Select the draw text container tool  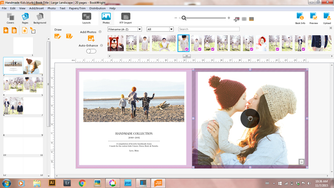[69, 37]
